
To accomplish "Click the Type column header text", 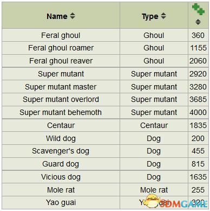I will pos(150,16).
